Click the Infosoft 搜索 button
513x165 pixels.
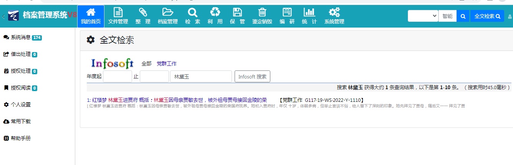click(252, 76)
